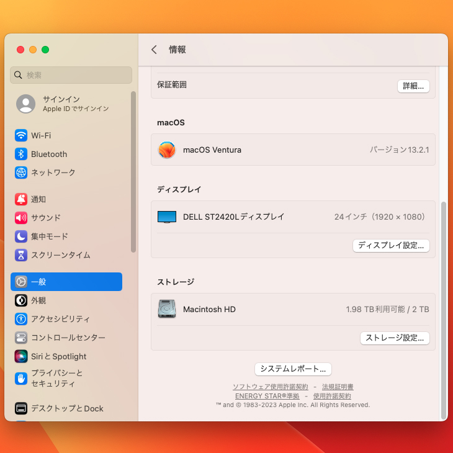Screen dimensions: 453x453
Task: Click the macOS section heading
Action: click(171, 122)
